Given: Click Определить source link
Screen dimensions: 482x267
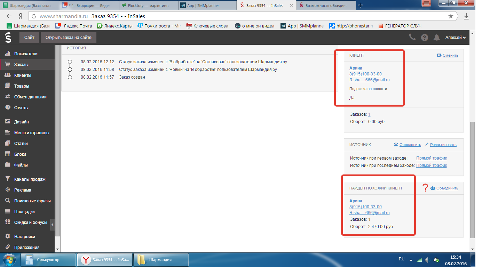Looking at the screenshot, I should tap(410, 145).
